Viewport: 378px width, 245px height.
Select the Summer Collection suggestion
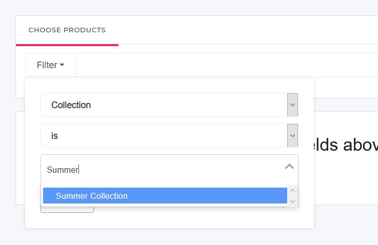(x=165, y=196)
